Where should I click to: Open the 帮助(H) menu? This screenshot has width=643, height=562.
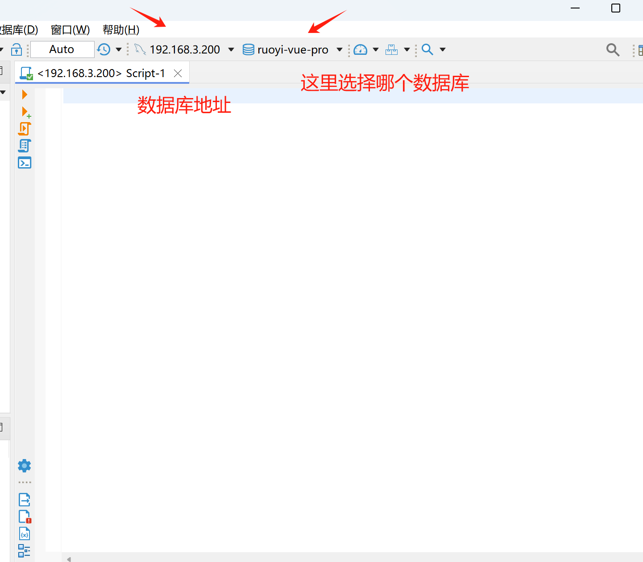120,29
